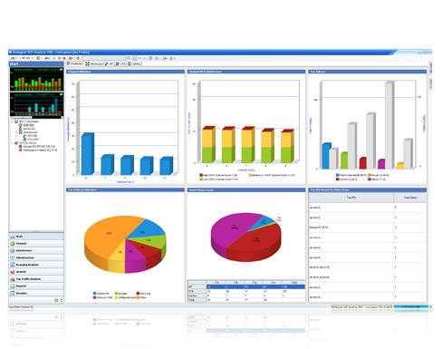Select the AP row in device count table
This screenshot has height=349, width=442.
246,286
